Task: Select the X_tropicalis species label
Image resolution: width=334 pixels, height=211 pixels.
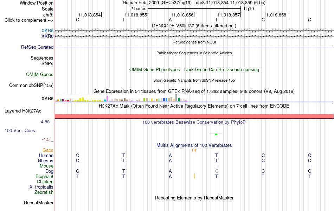Action: (x=41, y=187)
